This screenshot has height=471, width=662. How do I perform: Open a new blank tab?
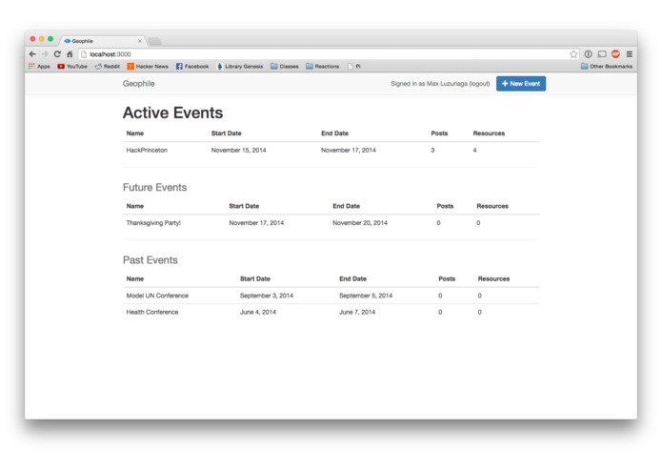[154, 41]
